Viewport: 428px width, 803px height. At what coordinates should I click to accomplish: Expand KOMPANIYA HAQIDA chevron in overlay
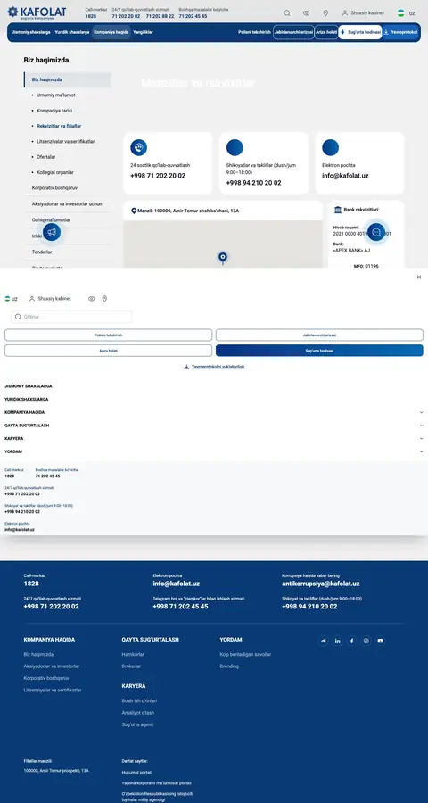422,412
